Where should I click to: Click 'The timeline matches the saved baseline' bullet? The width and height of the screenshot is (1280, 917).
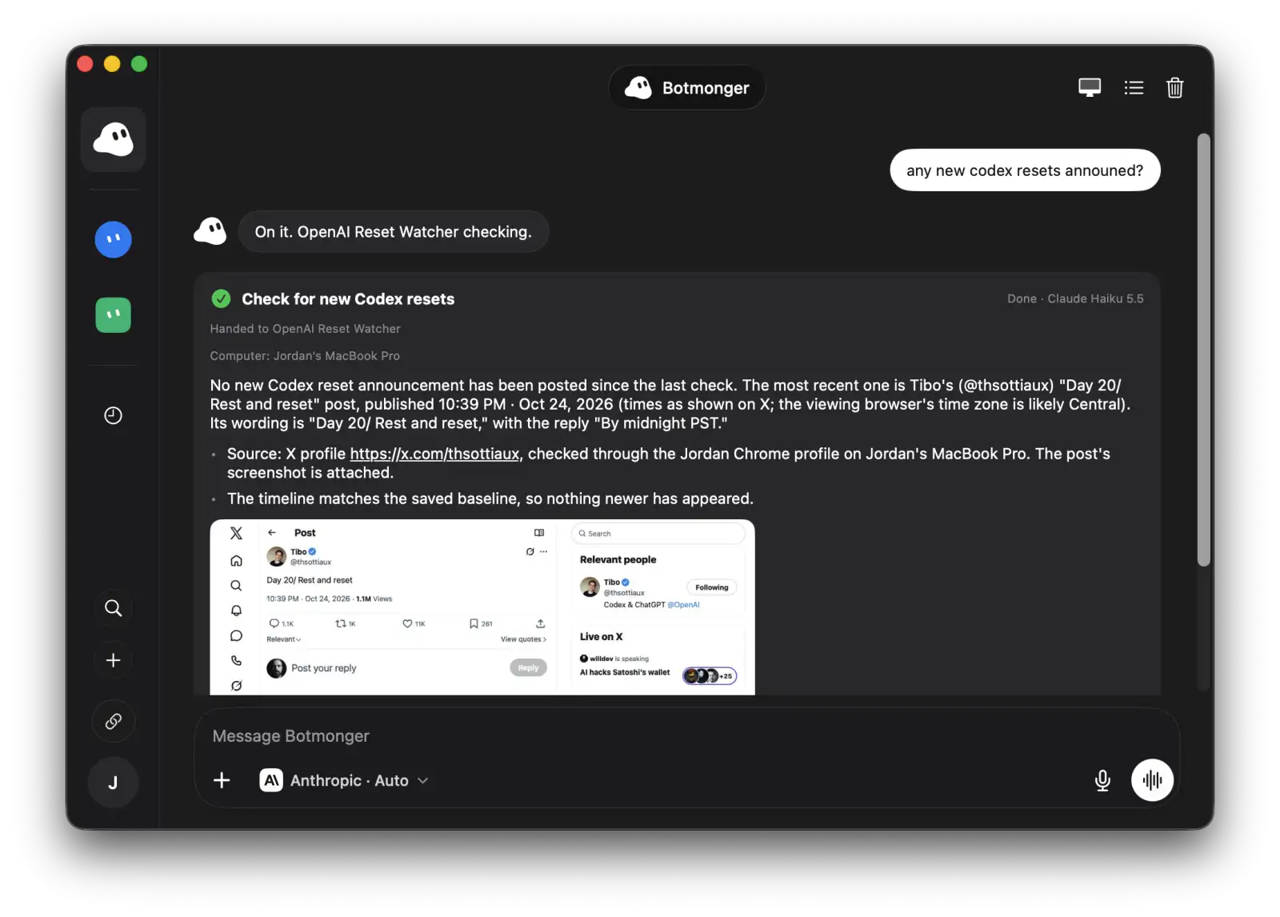point(490,499)
